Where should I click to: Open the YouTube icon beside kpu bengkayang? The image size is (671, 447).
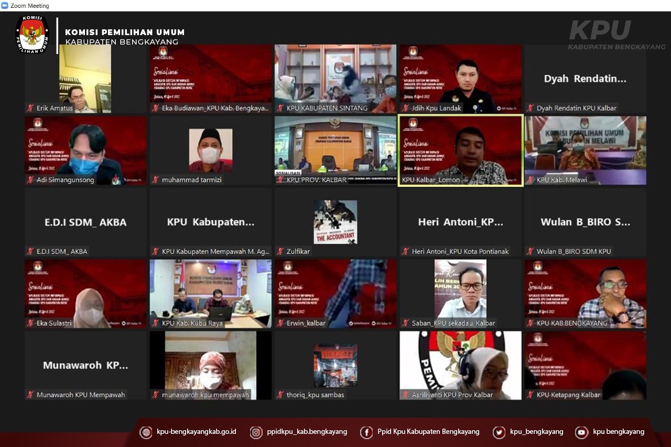(581, 432)
